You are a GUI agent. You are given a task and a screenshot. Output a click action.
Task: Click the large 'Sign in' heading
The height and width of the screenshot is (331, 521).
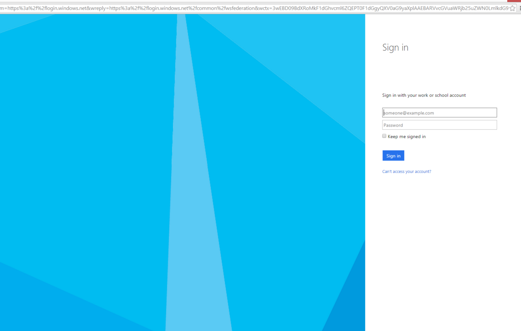coord(395,47)
